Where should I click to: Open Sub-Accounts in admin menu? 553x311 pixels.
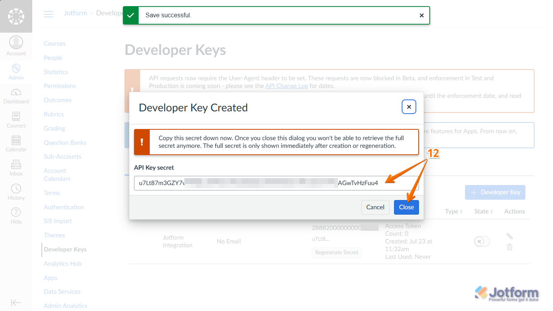63,156
